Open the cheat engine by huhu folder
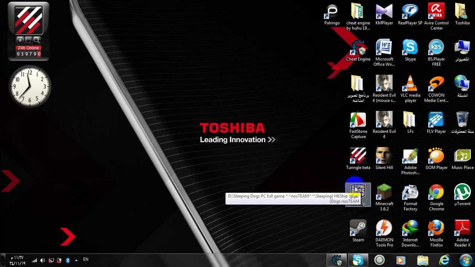 click(x=358, y=17)
